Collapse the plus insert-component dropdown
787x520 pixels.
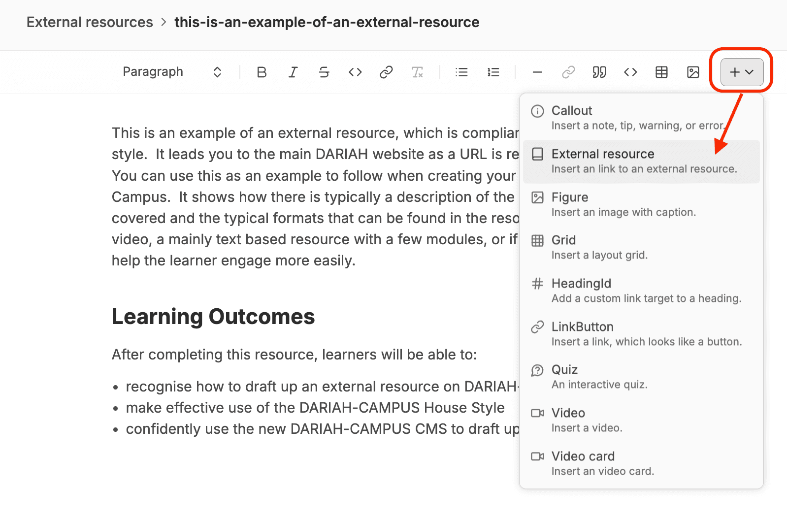click(742, 72)
